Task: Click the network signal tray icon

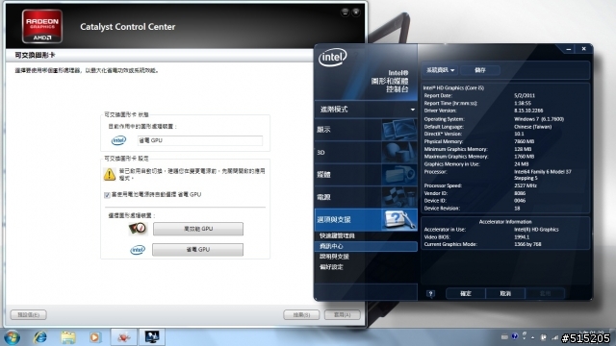Action: point(555,337)
